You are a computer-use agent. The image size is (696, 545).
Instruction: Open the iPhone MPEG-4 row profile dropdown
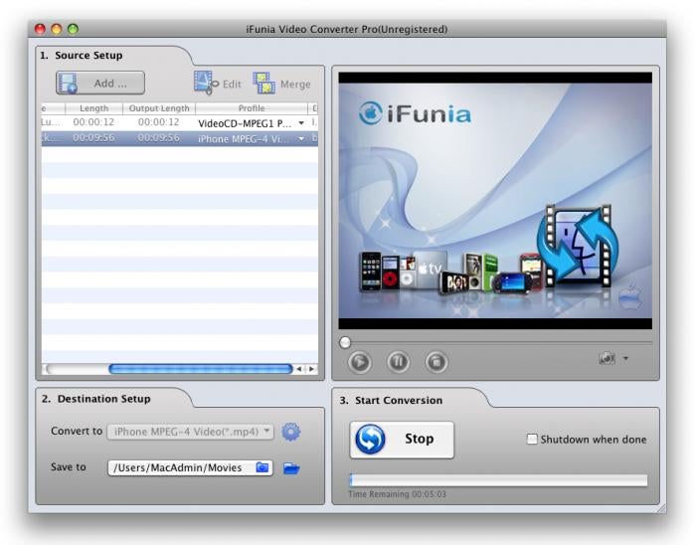(301, 139)
